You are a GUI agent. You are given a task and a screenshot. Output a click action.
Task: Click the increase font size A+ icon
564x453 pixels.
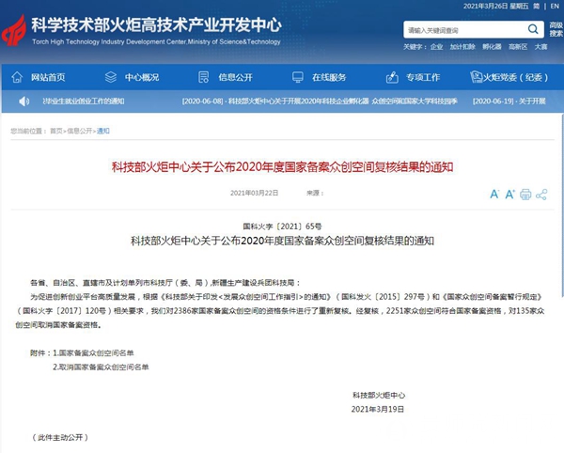pos(510,195)
